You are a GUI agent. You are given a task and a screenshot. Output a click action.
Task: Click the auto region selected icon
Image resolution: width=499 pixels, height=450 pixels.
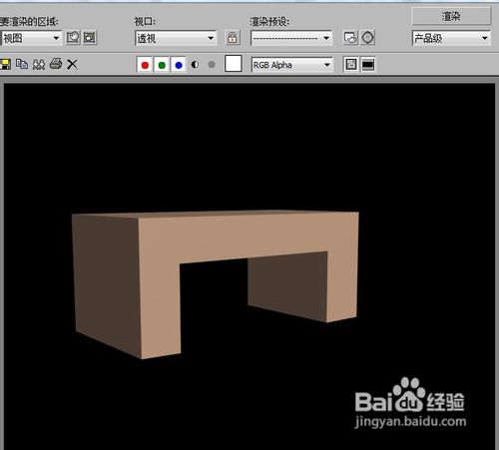click(x=90, y=38)
